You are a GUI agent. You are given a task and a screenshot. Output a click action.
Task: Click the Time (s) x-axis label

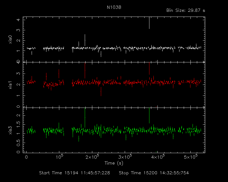(x=114, y=163)
